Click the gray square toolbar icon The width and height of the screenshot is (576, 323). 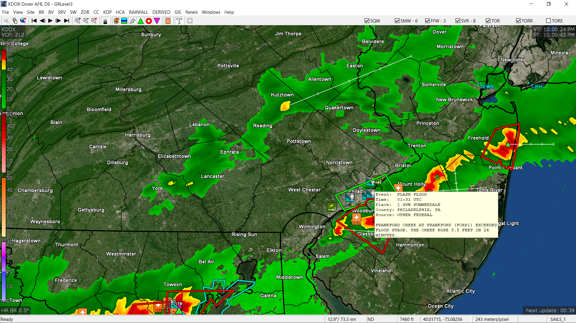point(190,21)
